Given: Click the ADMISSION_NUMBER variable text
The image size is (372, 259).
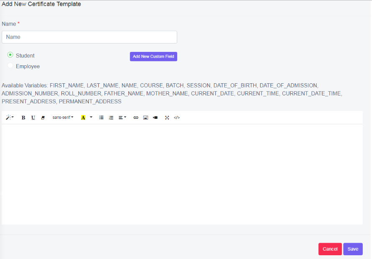Looking at the screenshot, I should [x=30, y=94].
